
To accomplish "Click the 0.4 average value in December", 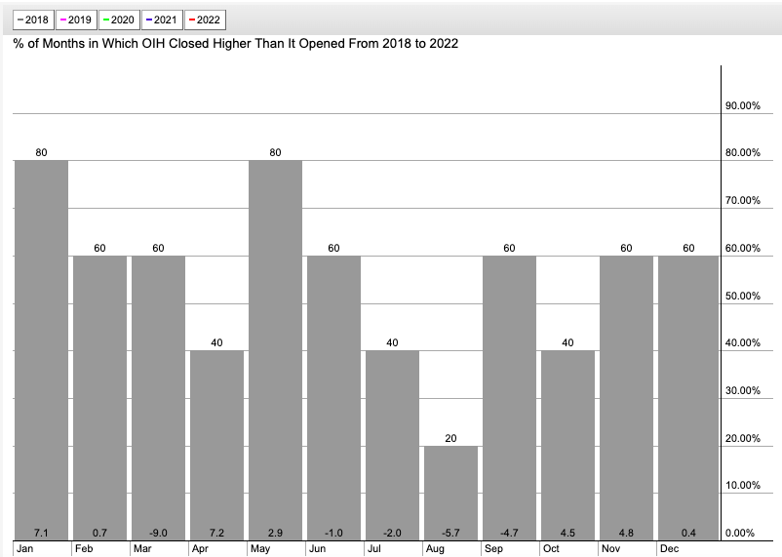I will [688, 533].
